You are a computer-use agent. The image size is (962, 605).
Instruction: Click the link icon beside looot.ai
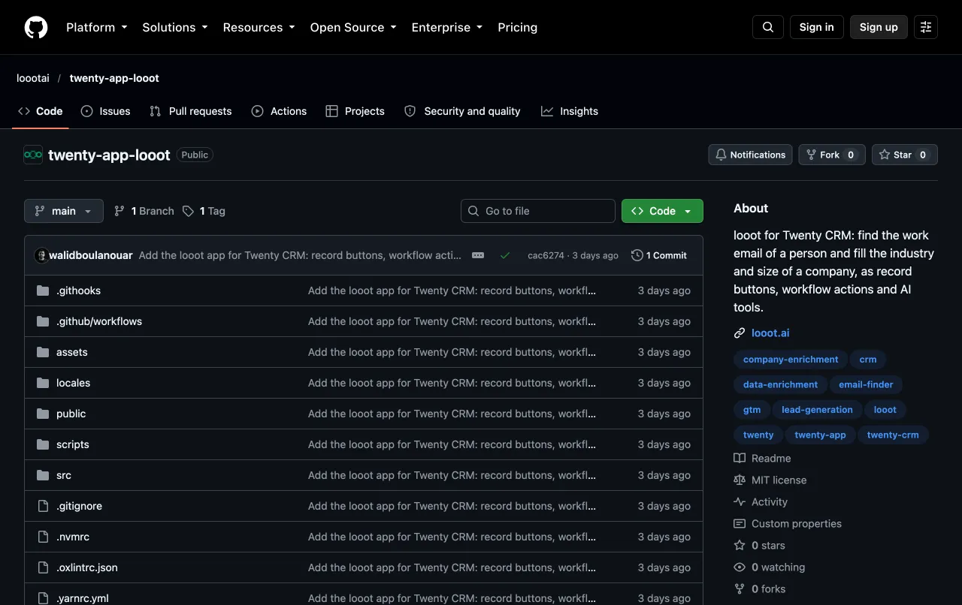[740, 333]
